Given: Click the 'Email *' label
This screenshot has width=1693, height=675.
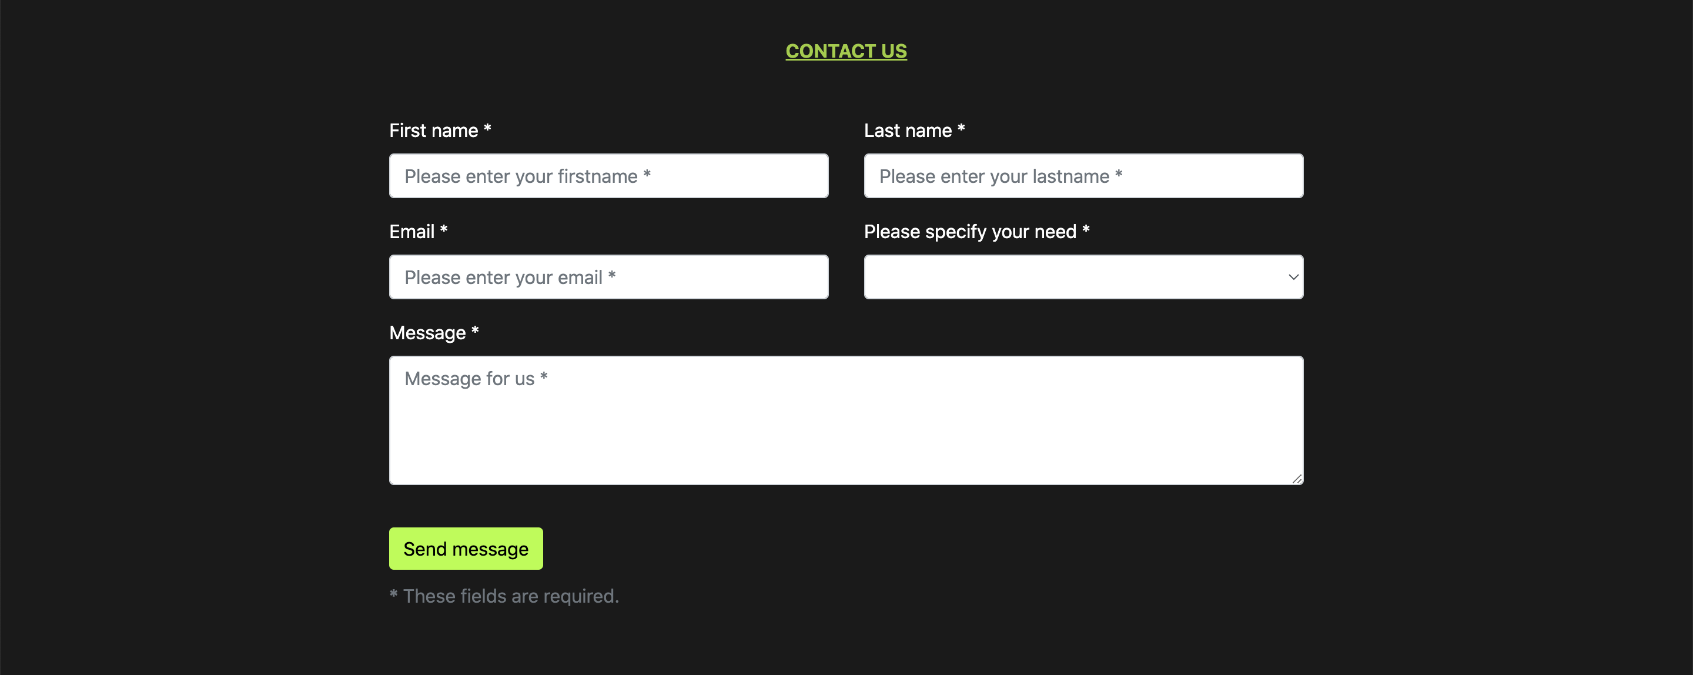Looking at the screenshot, I should click(419, 231).
